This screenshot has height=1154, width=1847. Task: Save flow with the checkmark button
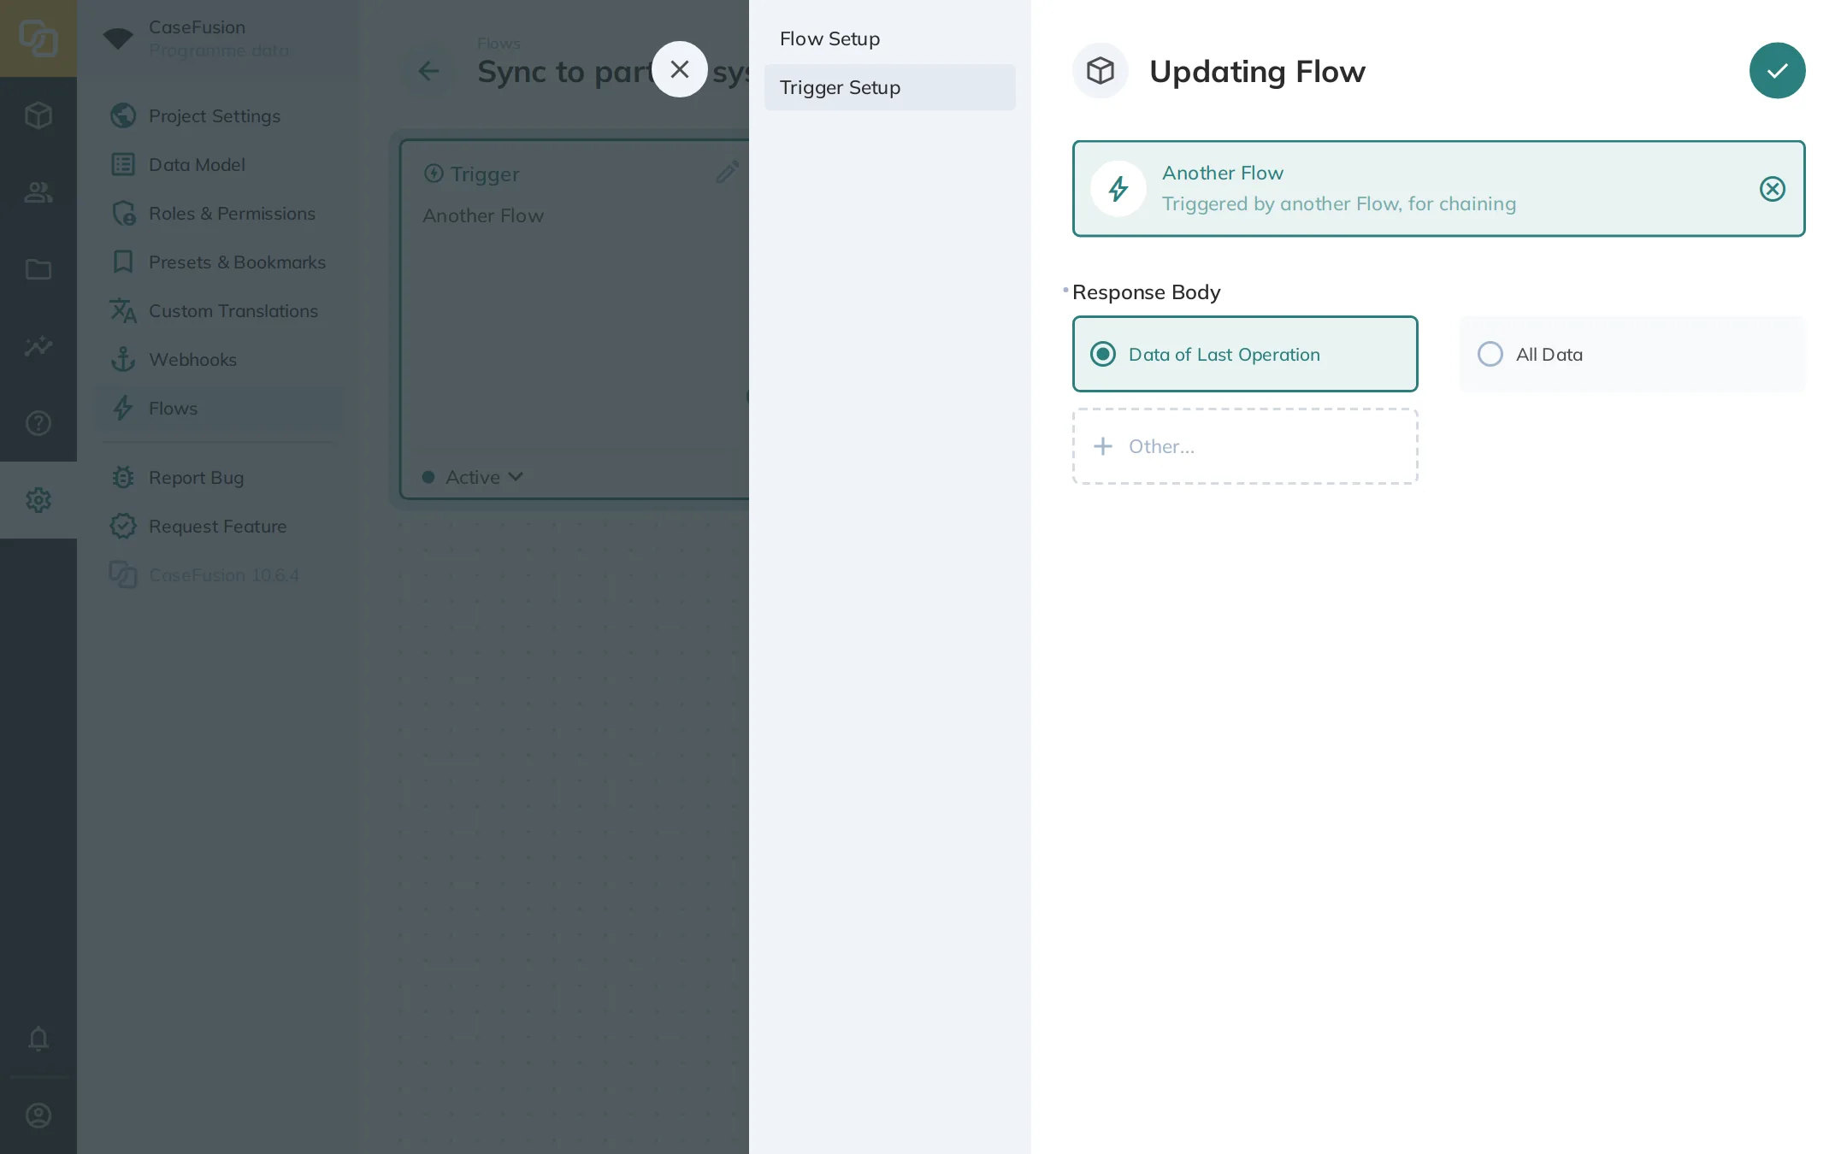pyautogui.click(x=1777, y=71)
